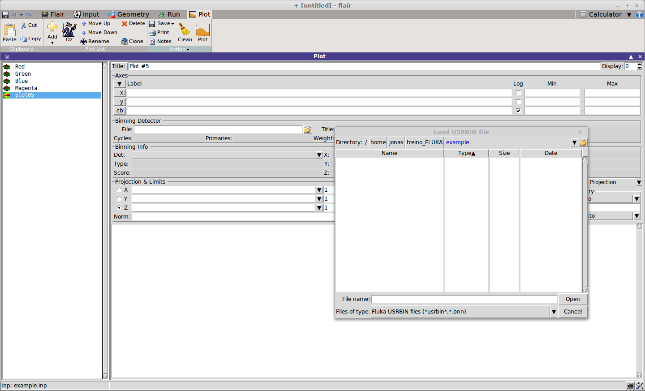Click the info icon next to Calculator
Screen dimensions: 645x391
640,15
